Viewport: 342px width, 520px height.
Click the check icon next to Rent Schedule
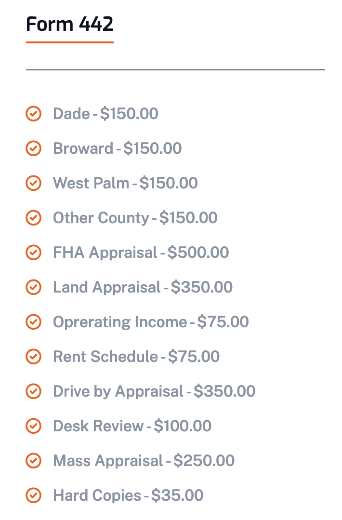(x=33, y=357)
